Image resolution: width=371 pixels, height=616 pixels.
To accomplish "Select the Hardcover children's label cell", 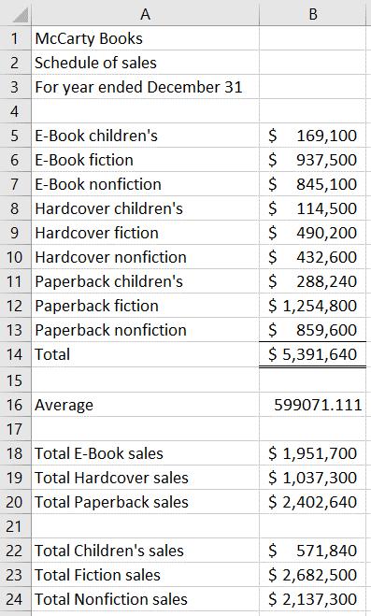I will coord(145,208).
